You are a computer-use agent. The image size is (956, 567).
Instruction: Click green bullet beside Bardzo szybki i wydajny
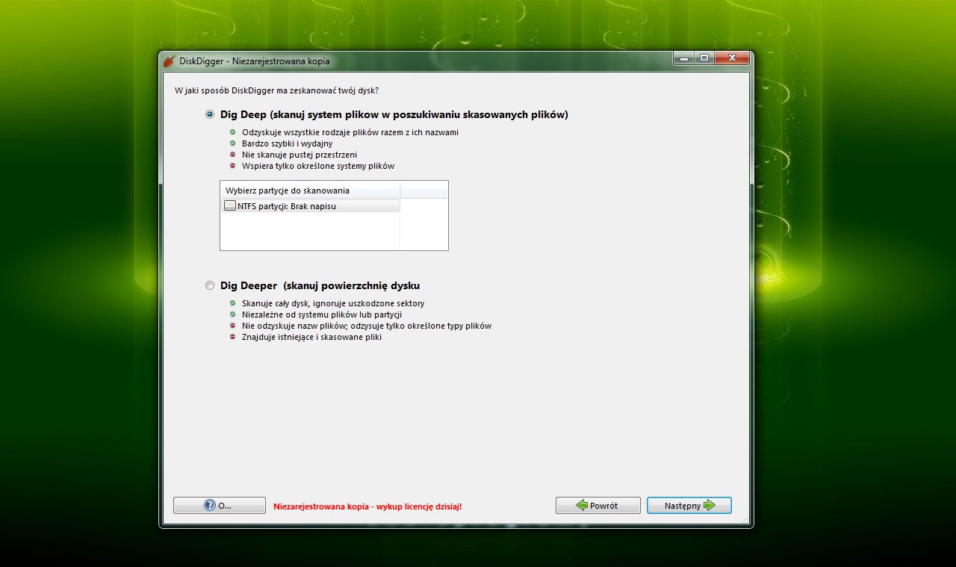232,143
